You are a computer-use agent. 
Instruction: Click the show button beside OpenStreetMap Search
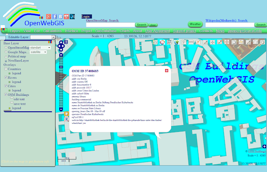(153, 25)
